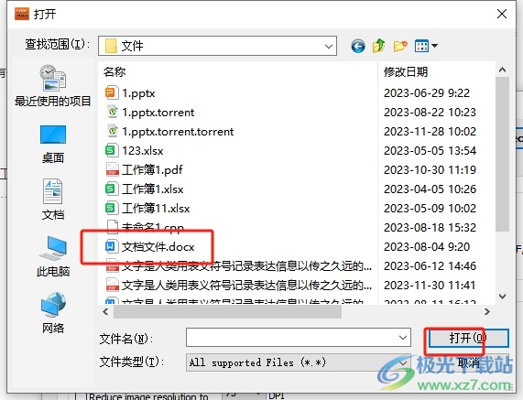Go up one folder level icon
The image size is (523, 400).
[379, 46]
